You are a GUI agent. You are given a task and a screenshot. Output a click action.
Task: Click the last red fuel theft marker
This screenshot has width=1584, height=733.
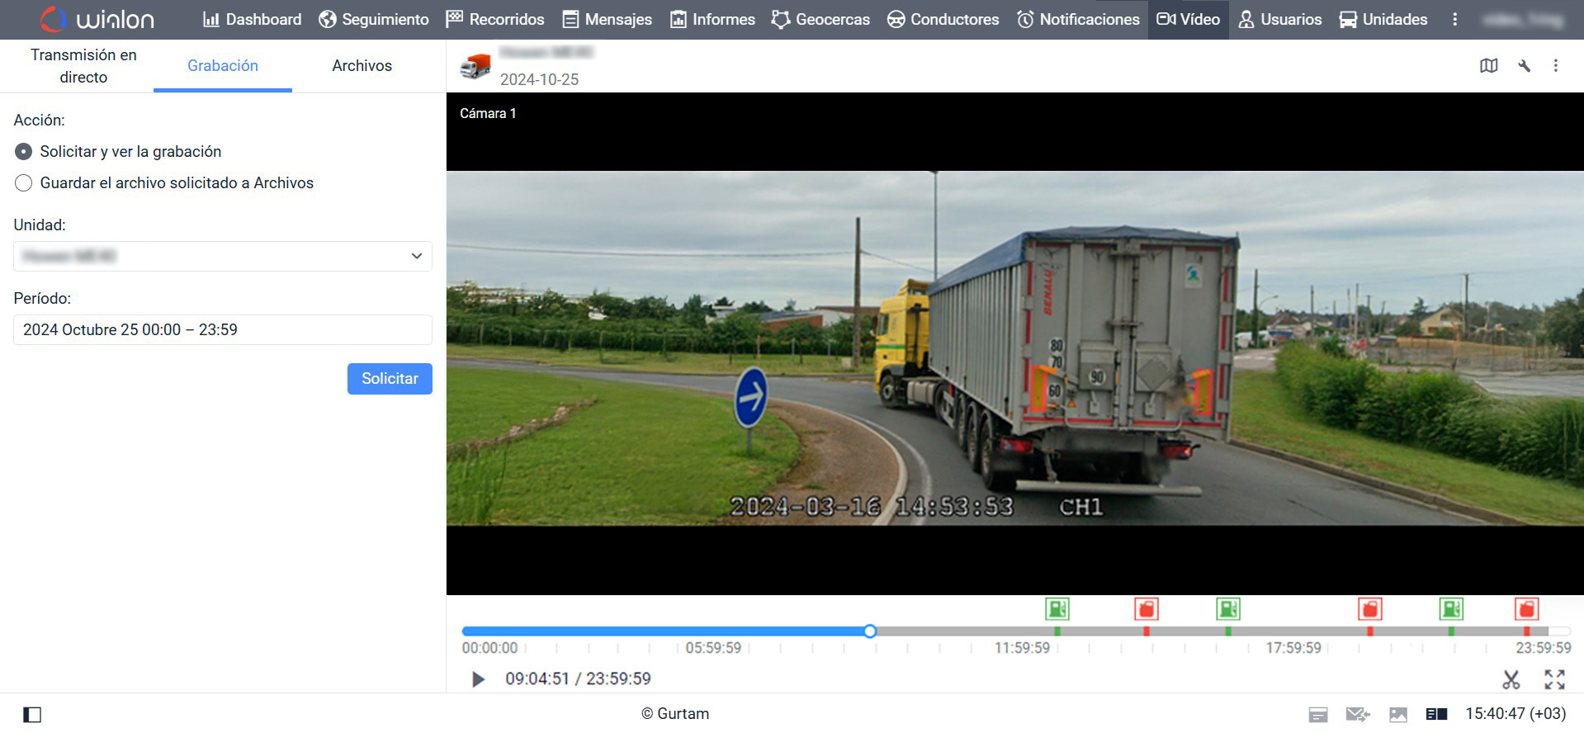coord(1526,609)
